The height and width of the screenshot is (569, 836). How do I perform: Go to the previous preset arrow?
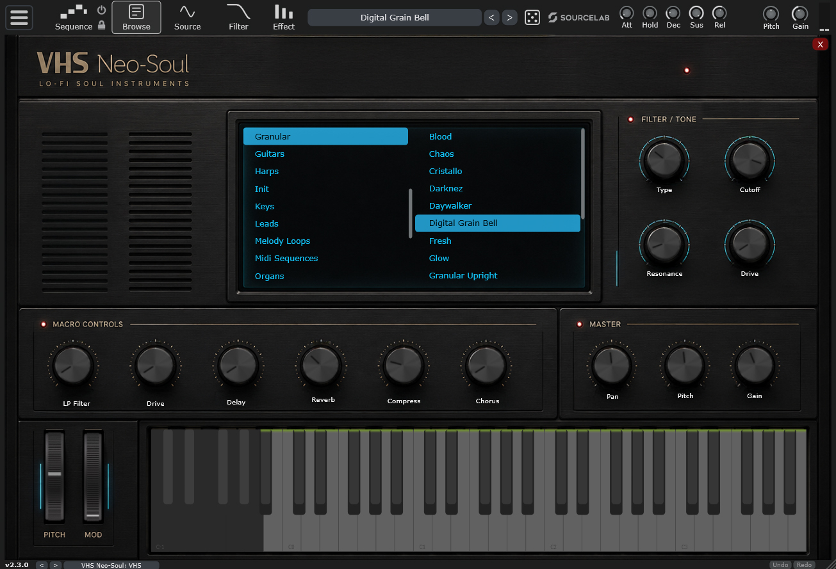(x=491, y=17)
